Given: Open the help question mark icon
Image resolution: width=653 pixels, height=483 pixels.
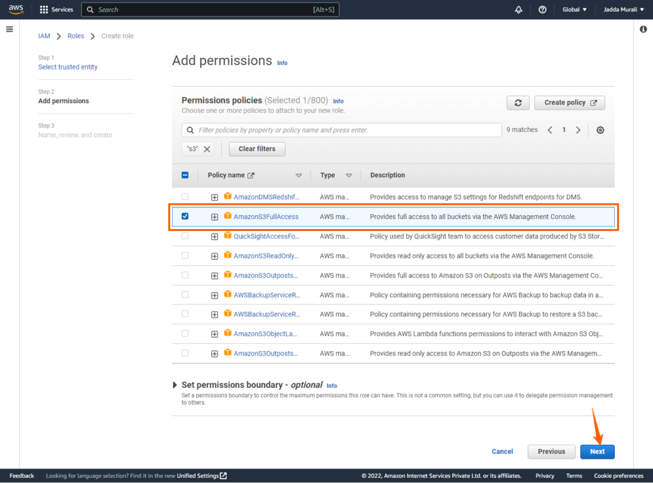Looking at the screenshot, I should [x=542, y=10].
